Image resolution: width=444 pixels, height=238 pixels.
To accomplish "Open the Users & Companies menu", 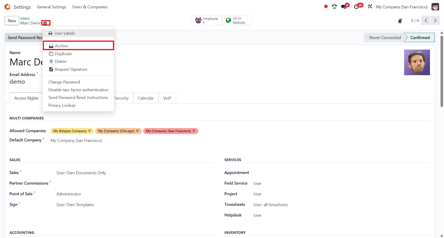I will click(90, 7).
